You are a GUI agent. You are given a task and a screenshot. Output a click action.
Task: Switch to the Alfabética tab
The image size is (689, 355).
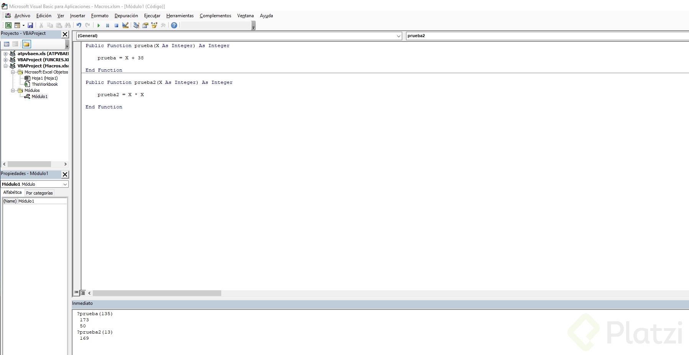click(13, 192)
